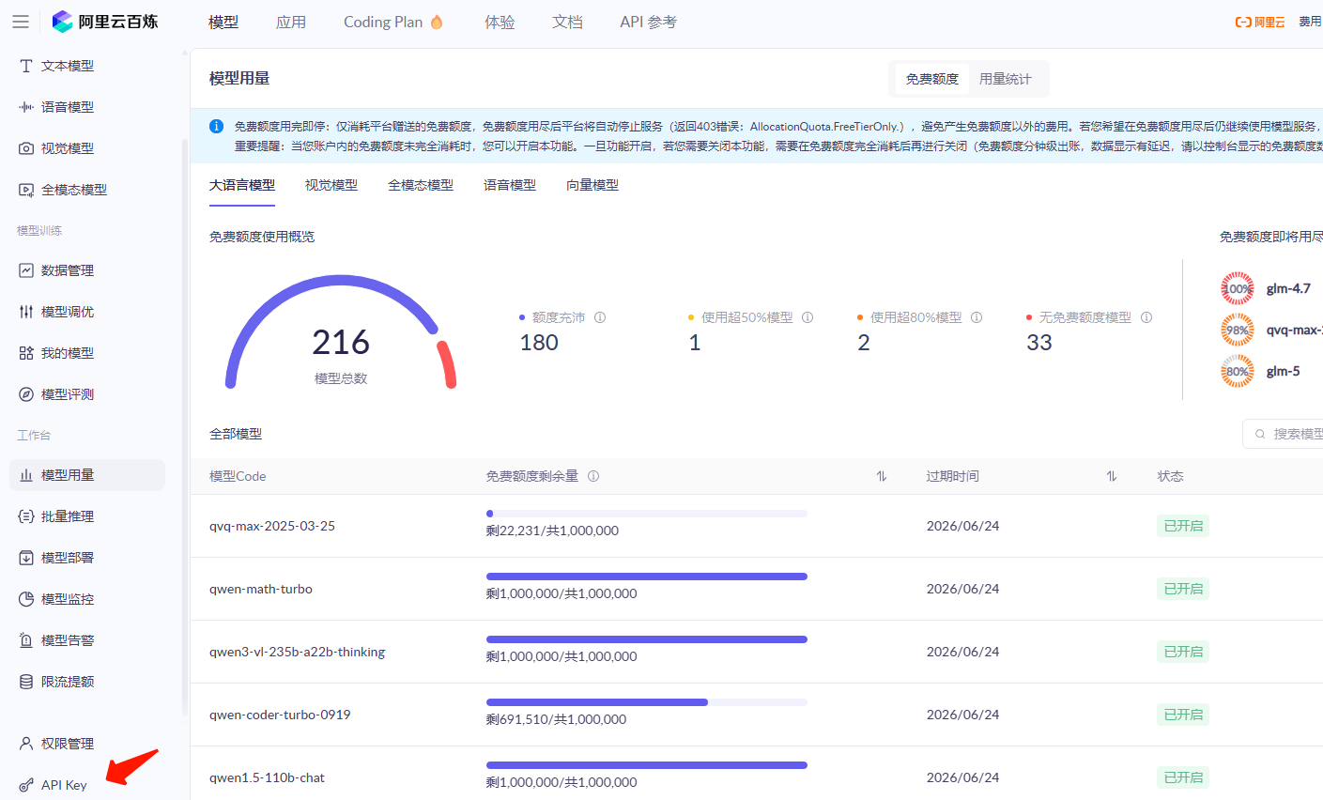Click info icon next to 额度充沛
The image size is (1323, 800).
(600, 317)
